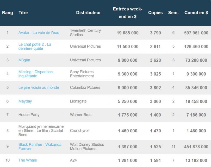Click the Rang column header
Viewport: 211px width, 167px height.
(8, 13)
